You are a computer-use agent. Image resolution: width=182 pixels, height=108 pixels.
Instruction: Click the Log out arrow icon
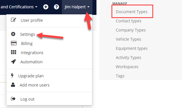pos(13,99)
